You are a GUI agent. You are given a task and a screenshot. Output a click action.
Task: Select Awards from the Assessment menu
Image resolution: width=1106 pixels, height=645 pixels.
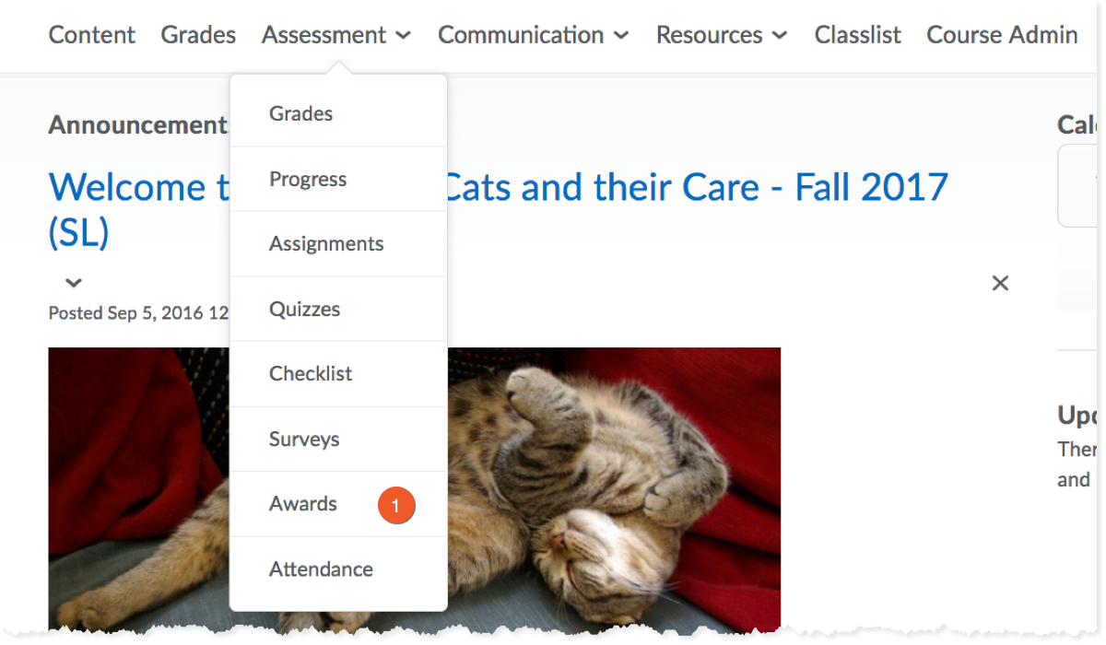[303, 504]
